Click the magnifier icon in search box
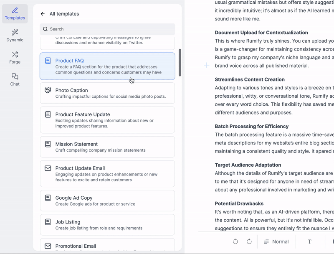This screenshot has width=334, height=254. (x=46, y=29)
